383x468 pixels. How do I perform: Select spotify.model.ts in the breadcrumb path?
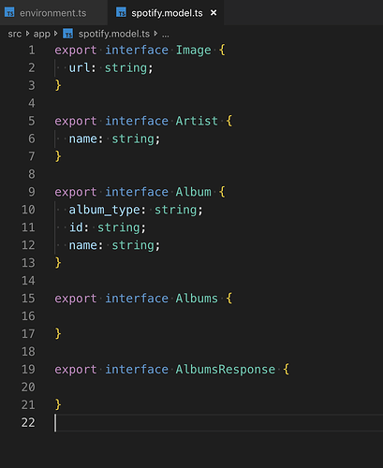(x=114, y=34)
